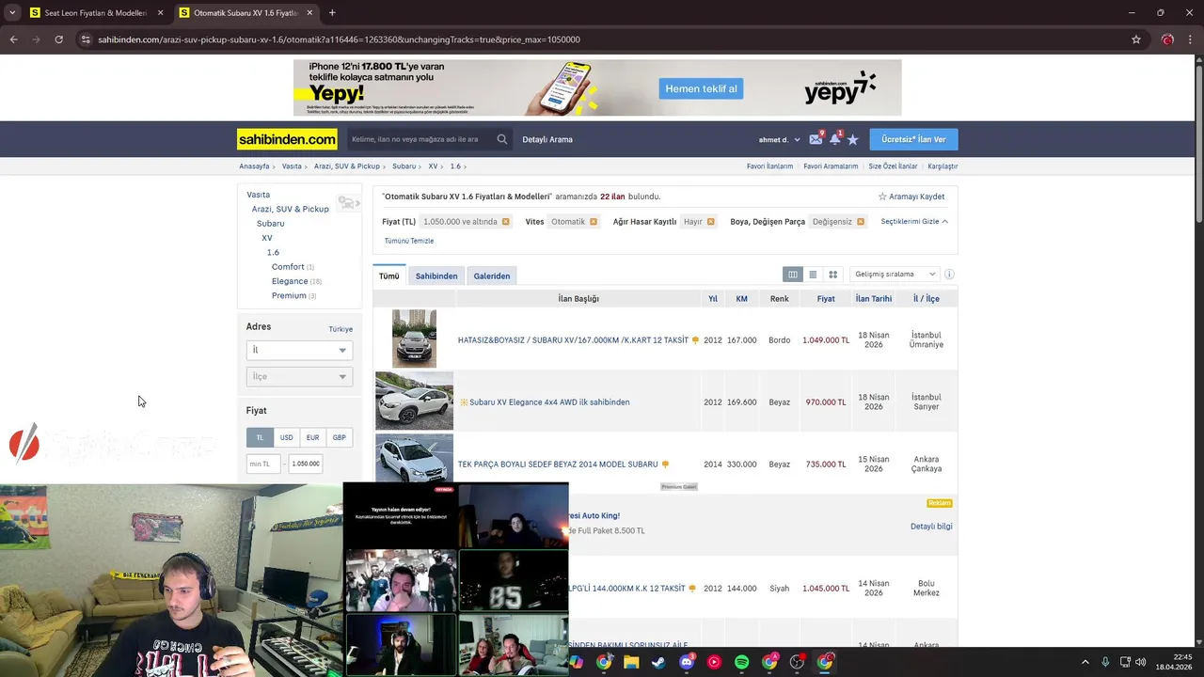This screenshot has width=1204, height=677.
Task: Click the search magnifier icon
Action: 502,139
